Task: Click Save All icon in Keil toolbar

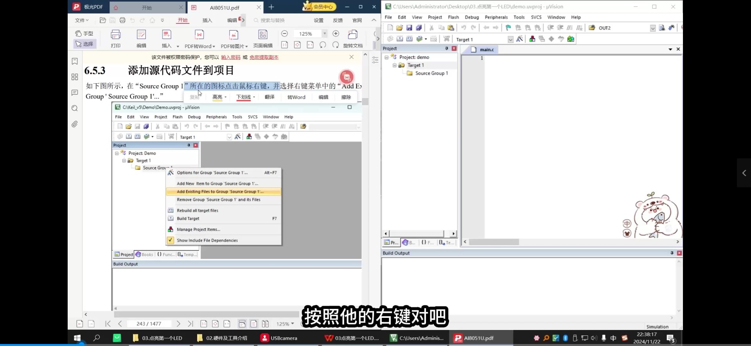Action: click(x=419, y=28)
